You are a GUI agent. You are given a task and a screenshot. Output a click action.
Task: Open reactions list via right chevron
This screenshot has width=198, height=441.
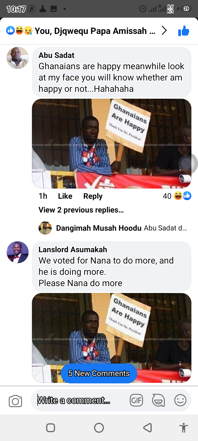(164, 31)
